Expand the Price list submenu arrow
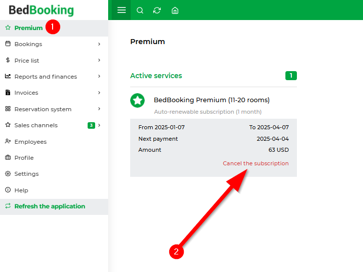This screenshot has width=363, height=272. point(99,60)
